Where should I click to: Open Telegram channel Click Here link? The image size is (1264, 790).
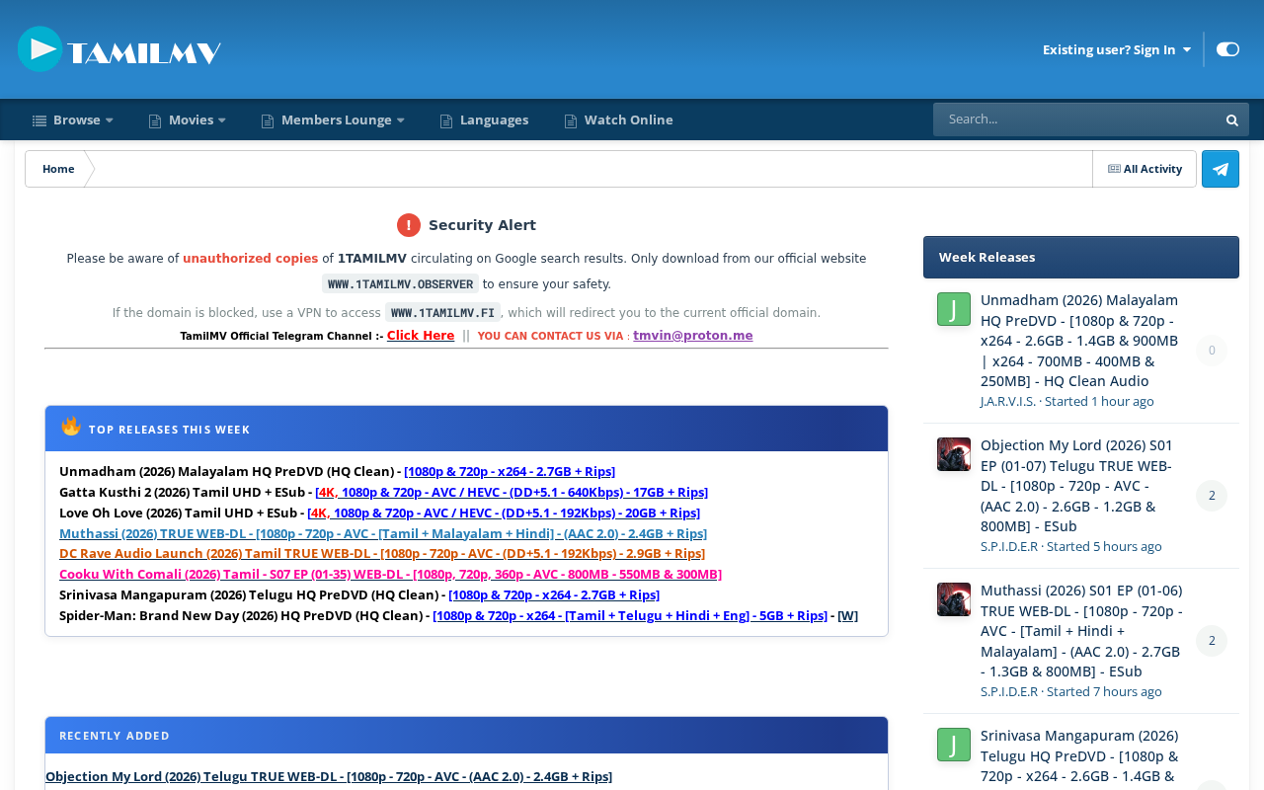point(421,336)
